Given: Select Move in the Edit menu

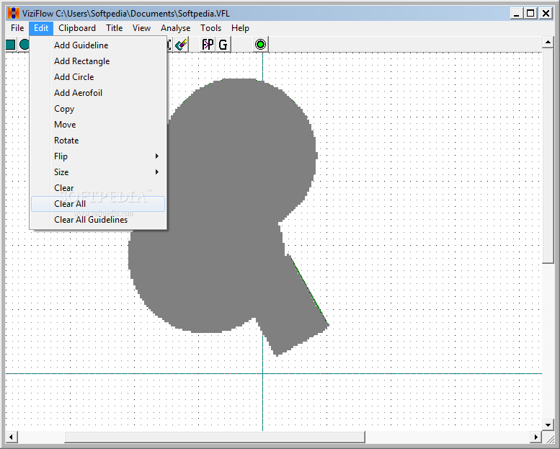Looking at the screenshot, I should point(98,125).
